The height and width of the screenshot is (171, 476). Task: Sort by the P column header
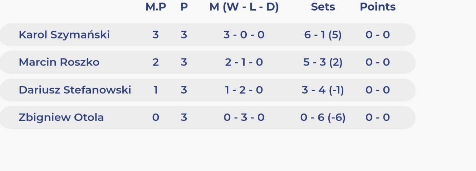(x=184, y=7)
